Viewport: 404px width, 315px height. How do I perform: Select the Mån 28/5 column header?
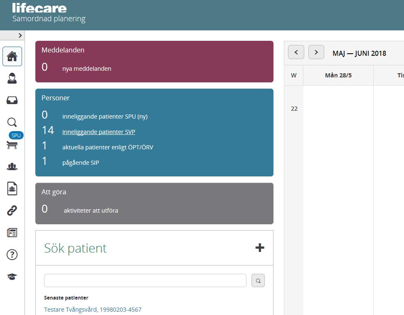(x=338, y=75)
